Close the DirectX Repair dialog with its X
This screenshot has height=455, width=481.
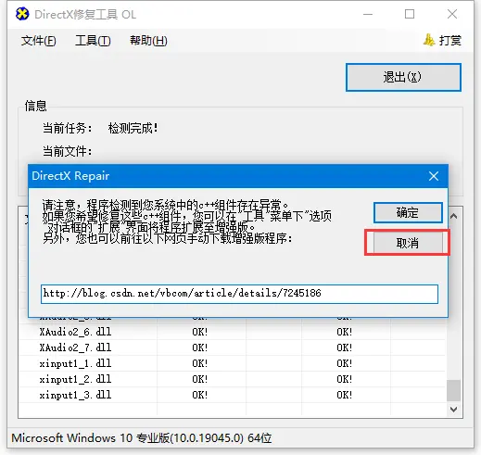434,176
